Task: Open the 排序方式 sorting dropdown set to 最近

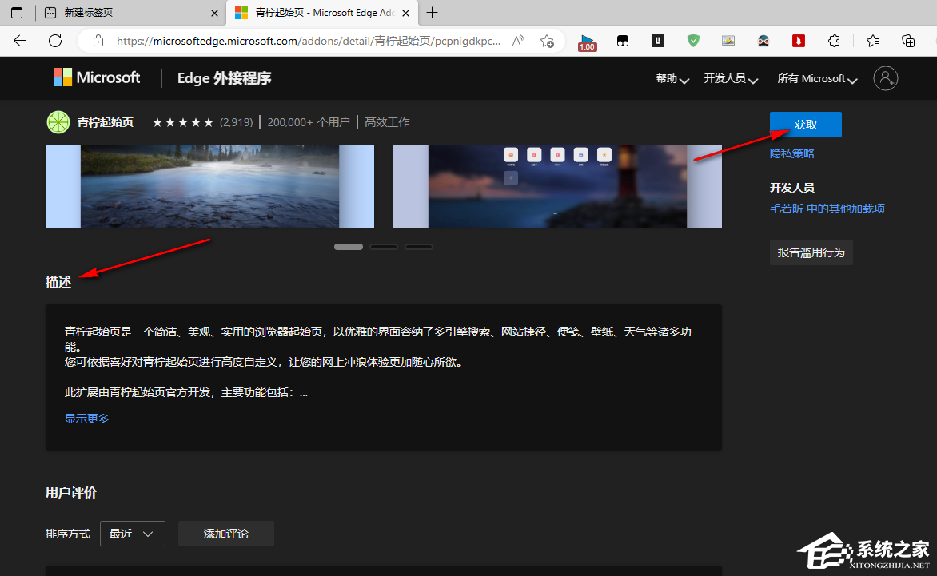Action: [x=132, y=534]
